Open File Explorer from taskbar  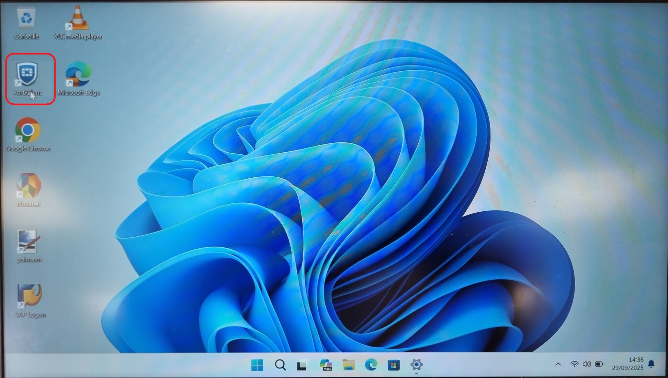pyautogui.click(x=348, y=365)
